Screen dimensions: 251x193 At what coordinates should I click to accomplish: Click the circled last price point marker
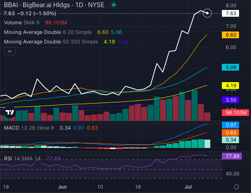point(207,13)
